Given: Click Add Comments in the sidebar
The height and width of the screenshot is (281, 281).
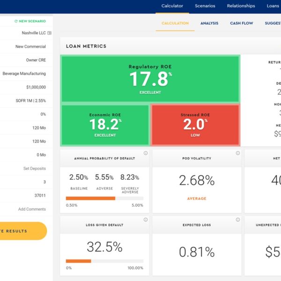Looking at the screenshot, I should (32, 209).
